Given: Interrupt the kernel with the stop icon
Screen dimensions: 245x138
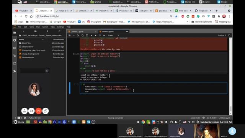Looking at the screenshot, I should coord(96,35).
